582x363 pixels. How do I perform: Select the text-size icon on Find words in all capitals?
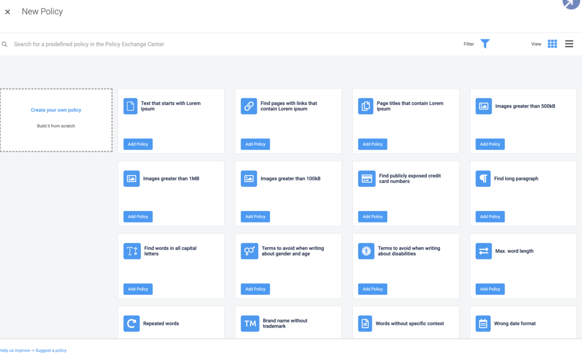pyautogui.click(x=131, y=251)
